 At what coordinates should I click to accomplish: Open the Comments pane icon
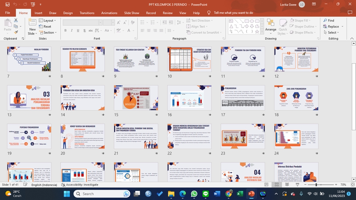(x=350, y=13)
